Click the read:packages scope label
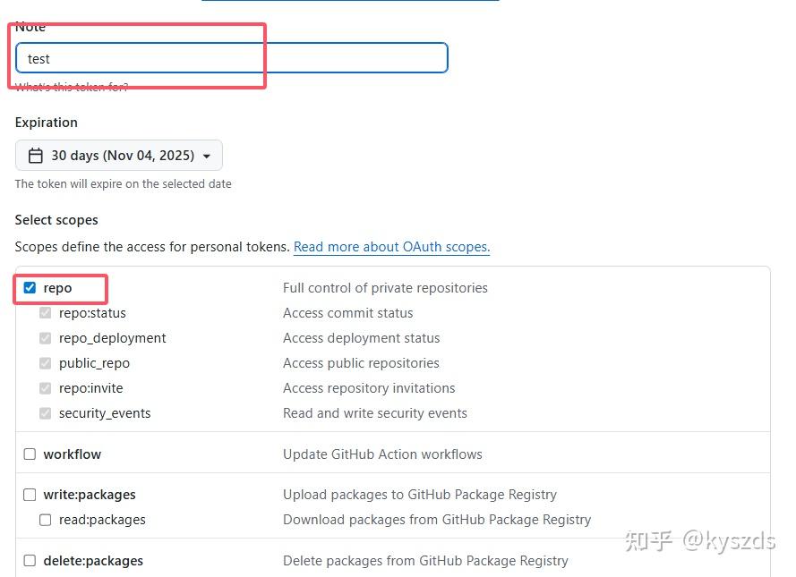 [x=102, y=520]
